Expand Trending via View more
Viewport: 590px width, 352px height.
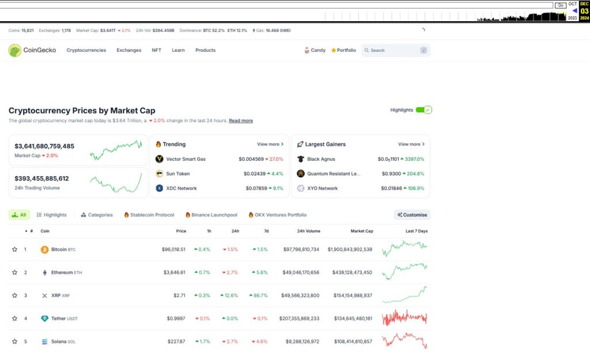pos(270,144)
